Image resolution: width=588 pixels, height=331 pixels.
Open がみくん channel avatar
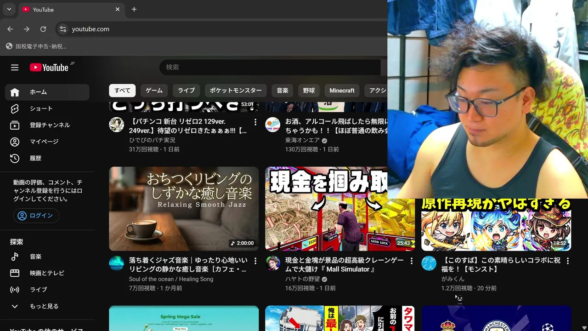(429, 263)
